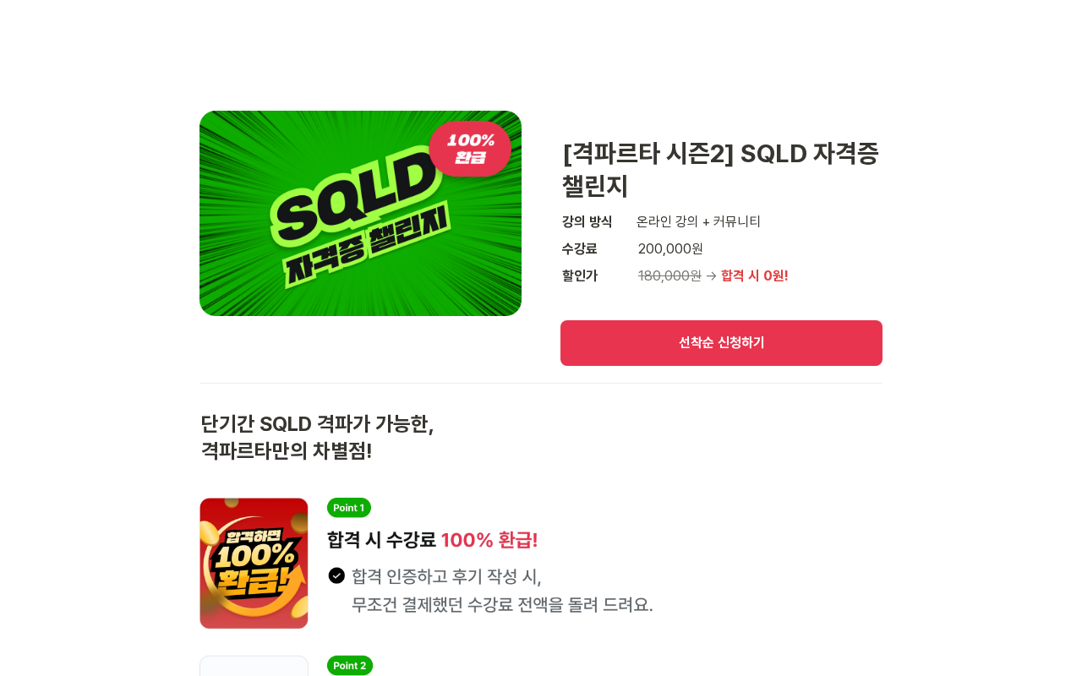This screenshot has height=676, width=1082.
Task: Click the black checkmark icon
Action: (x=336, y=575)
